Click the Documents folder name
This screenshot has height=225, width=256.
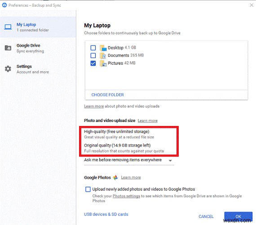coord(119,55)
